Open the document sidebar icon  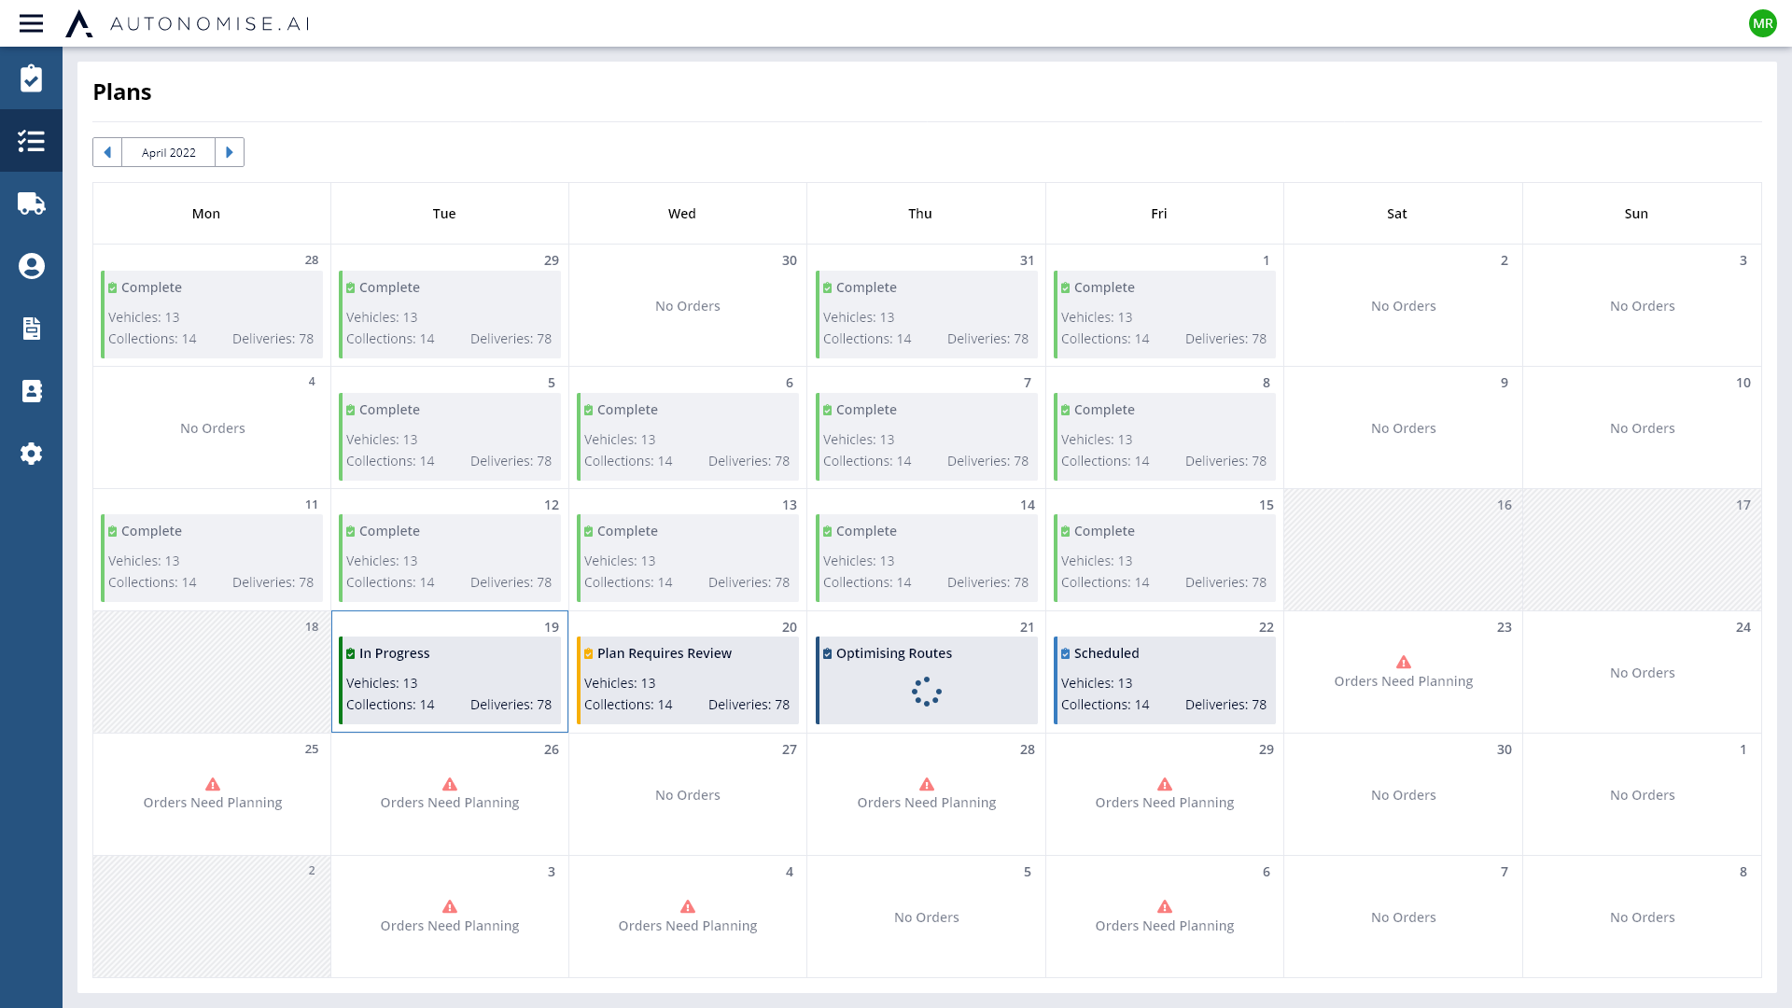(31, 329)
